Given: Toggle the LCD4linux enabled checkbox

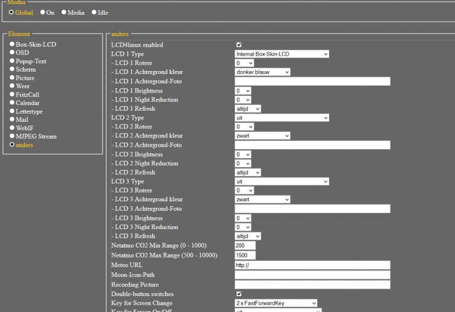Looking at the screenshot, I should 239,45.
